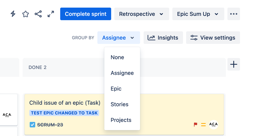Click the plus icon to add column
This screenshot has height=136, width=253.
(x=233, y=65)
